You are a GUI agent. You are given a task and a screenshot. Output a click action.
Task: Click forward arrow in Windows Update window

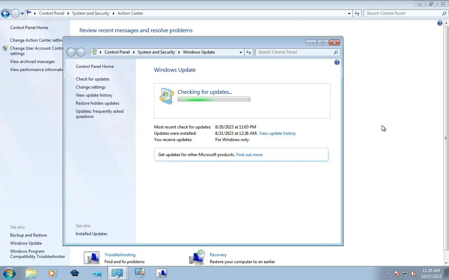tap(81, 52)
